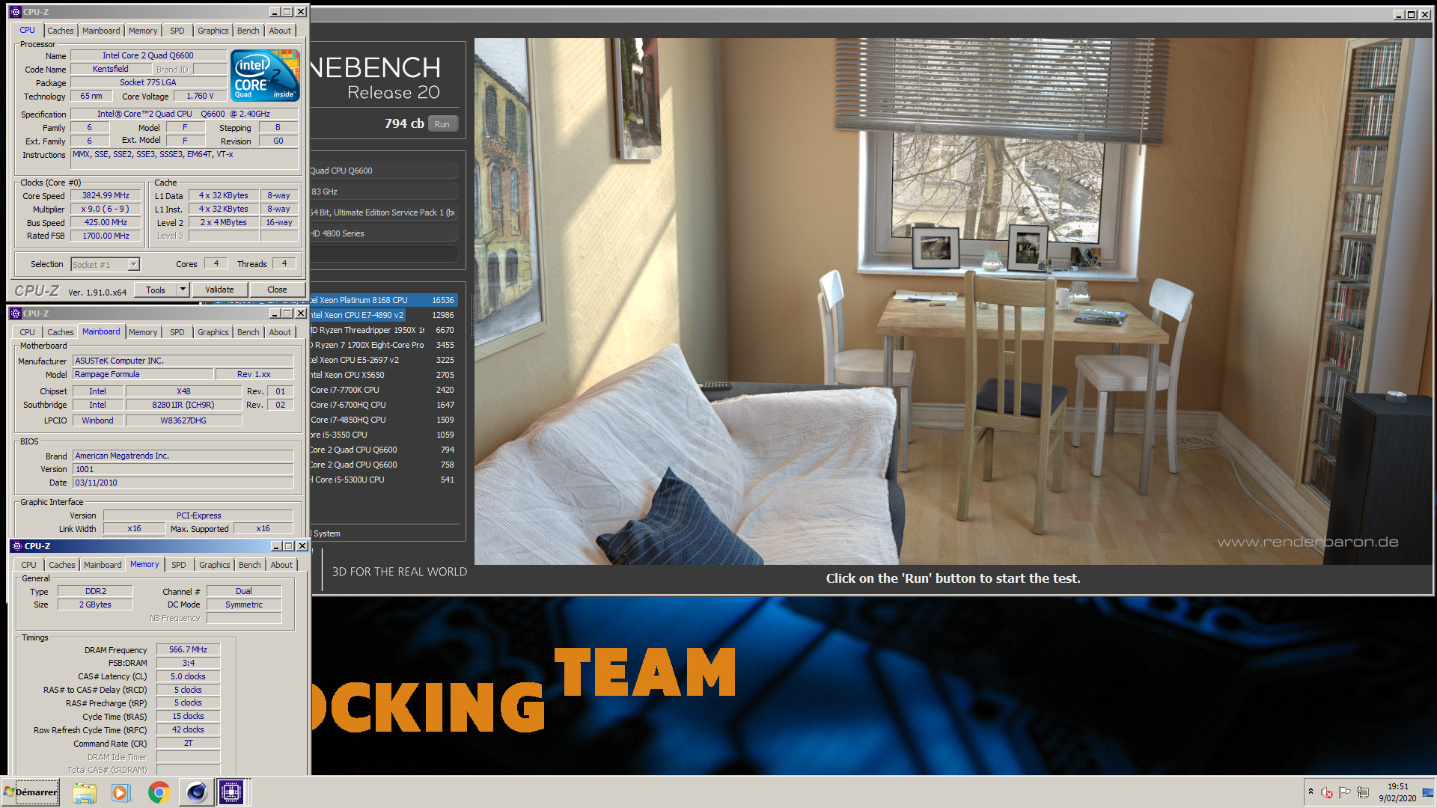This screenshot has height=808, width=1437.
Task: Select Q6600 ranking row scoring 794
Action: [383, 450]
